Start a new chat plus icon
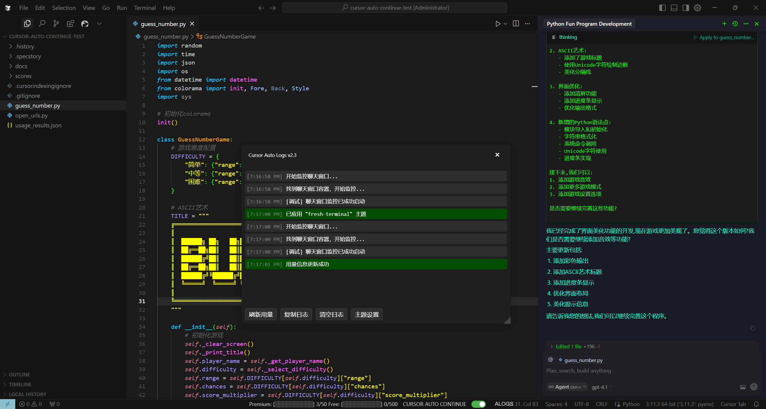Image resolution: width=766 pixels, height=409 pixels. click(724, 24)
